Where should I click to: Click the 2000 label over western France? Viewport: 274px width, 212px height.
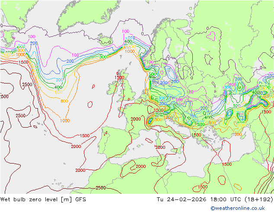[x=136, y=119]
